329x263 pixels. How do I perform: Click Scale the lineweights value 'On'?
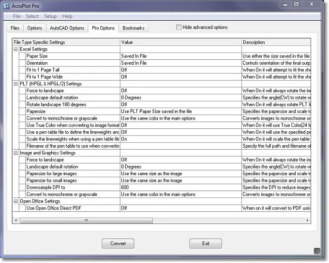[x=181, y=139]
